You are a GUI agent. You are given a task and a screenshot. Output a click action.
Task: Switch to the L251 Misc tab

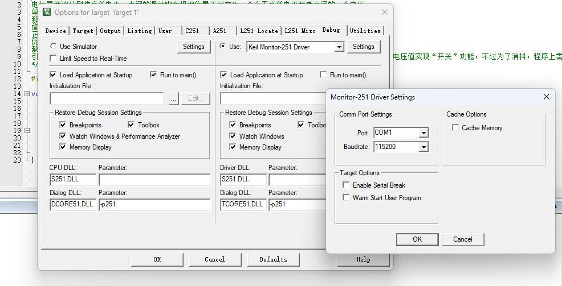(300, 31)
